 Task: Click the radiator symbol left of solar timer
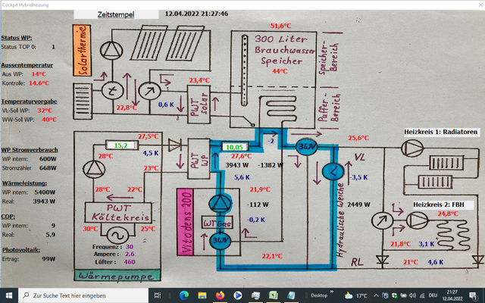[x=83, y=101]
